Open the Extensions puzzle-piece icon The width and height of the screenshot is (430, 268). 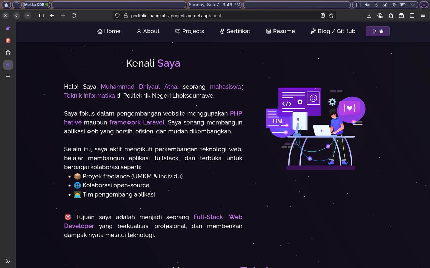click(x=391, y=15)
